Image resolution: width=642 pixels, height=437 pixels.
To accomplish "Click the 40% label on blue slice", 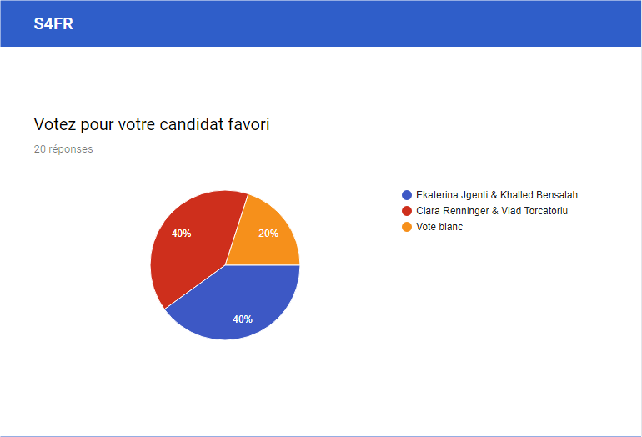I will (x=243, y=319).
